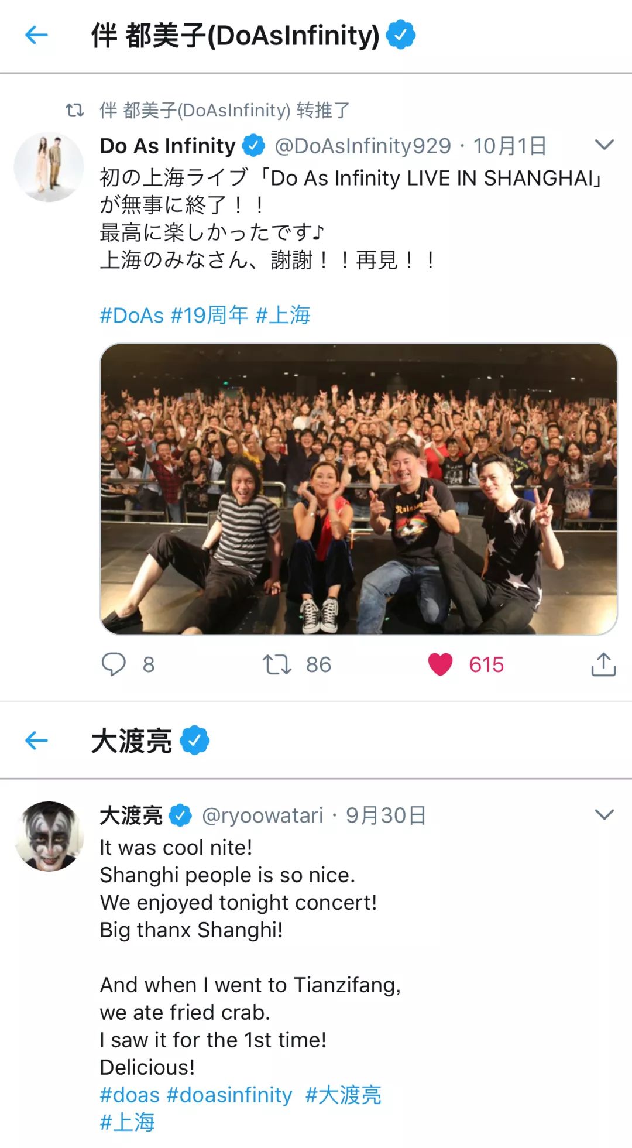
Task: Share the Do As Infinity tweet
Action: [603, 664]
